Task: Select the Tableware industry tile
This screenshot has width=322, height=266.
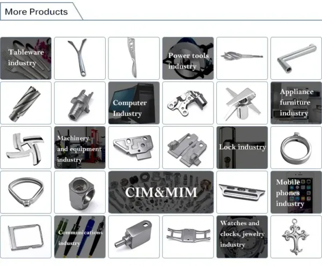Action: [x=26, y=58]
